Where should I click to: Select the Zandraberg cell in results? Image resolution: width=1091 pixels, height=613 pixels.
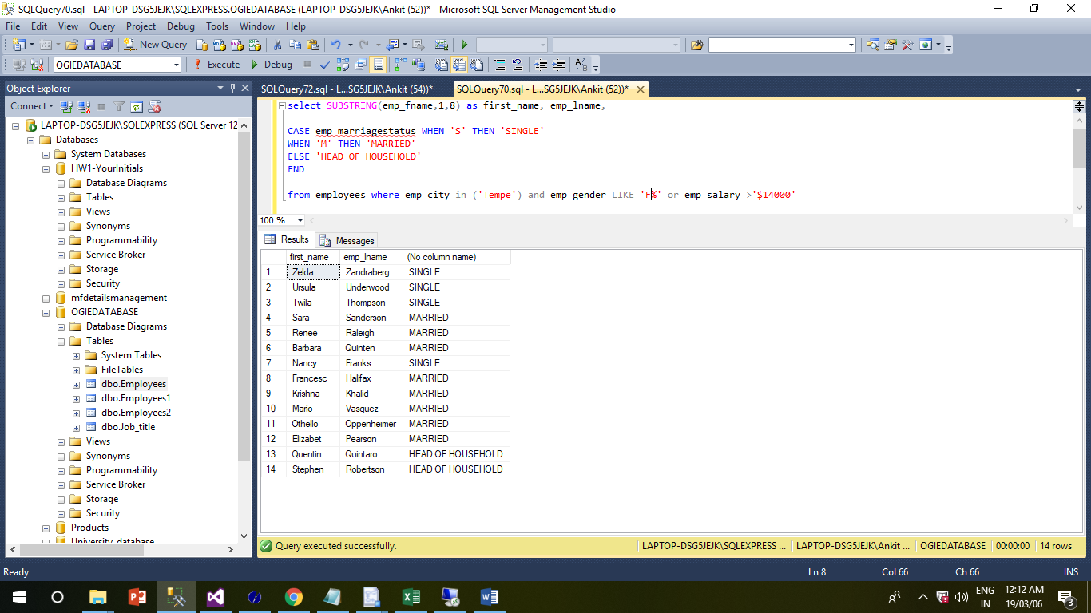372,272
